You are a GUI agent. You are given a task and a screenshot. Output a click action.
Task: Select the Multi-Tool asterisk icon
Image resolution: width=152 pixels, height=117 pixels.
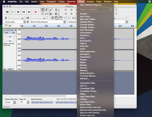(50, 14)
